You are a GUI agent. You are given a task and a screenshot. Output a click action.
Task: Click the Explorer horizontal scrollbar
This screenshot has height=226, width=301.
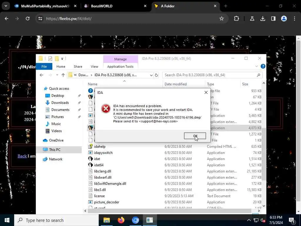[169, 211]
